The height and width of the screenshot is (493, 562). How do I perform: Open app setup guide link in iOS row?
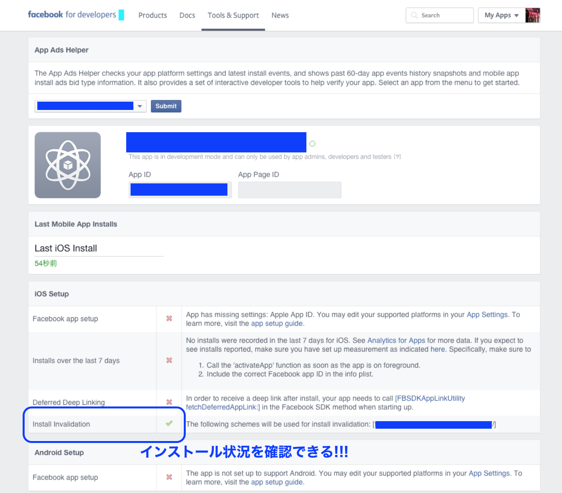tap(277, 324)
